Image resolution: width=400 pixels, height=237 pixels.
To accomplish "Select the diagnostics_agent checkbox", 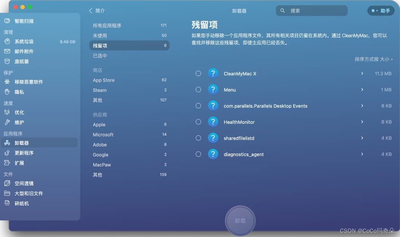I will point(198,154).
